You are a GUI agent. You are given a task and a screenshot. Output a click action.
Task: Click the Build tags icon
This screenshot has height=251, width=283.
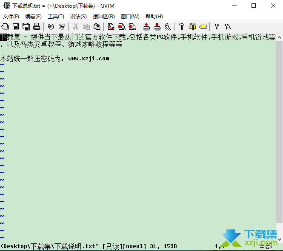coord(192,27)
